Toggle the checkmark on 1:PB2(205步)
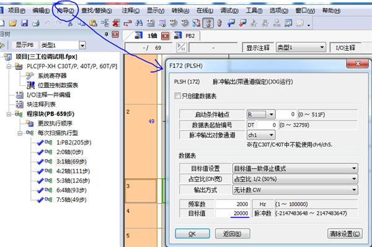Screen dimensions: 372x247 (x=40, y=142)
